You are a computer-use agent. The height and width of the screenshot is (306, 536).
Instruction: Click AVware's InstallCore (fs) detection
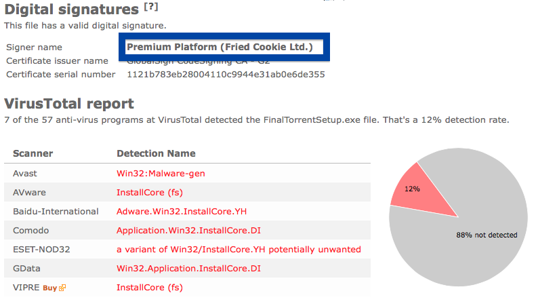150,193
